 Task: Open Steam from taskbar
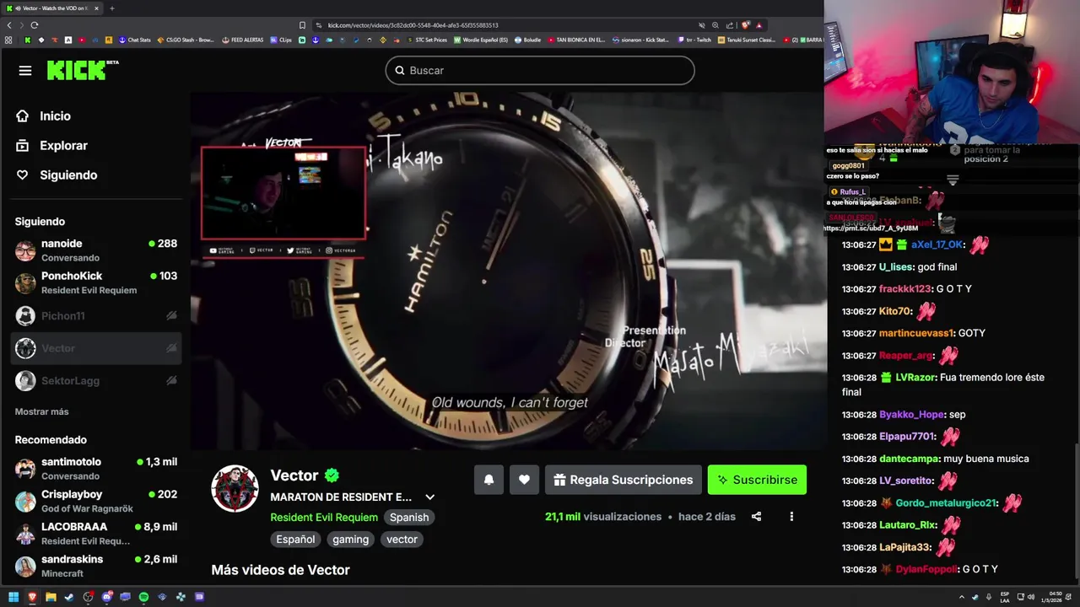click(x=69, y=597)
